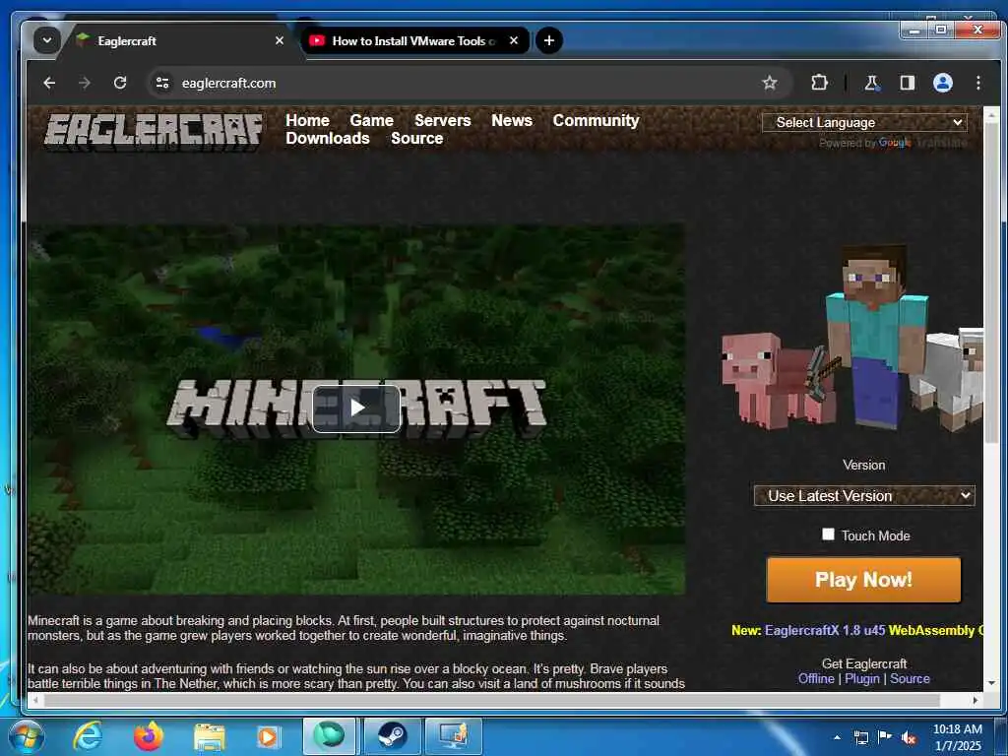This screenshot has height=756, width=1008.
Task: Open the Game nav item
Action: (x=371, y=120)
